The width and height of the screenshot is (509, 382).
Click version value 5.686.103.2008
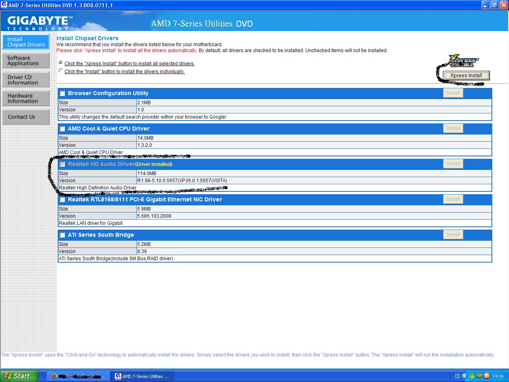[154, 216]
